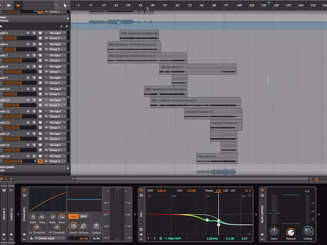327x245 pixels.
Task: Switch to the grid view tab
Action: click(9, 5)
